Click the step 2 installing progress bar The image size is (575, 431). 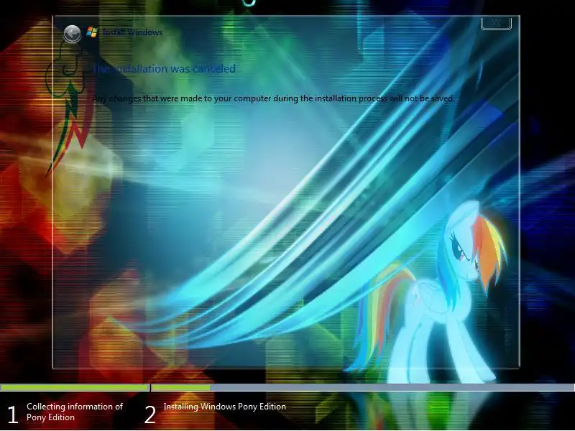click(x=363, y=387)
